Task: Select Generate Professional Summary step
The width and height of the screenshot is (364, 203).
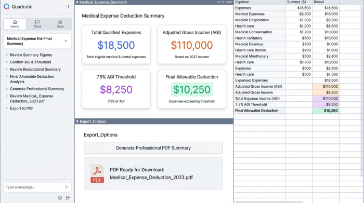Action: click(x=37, y=89)
